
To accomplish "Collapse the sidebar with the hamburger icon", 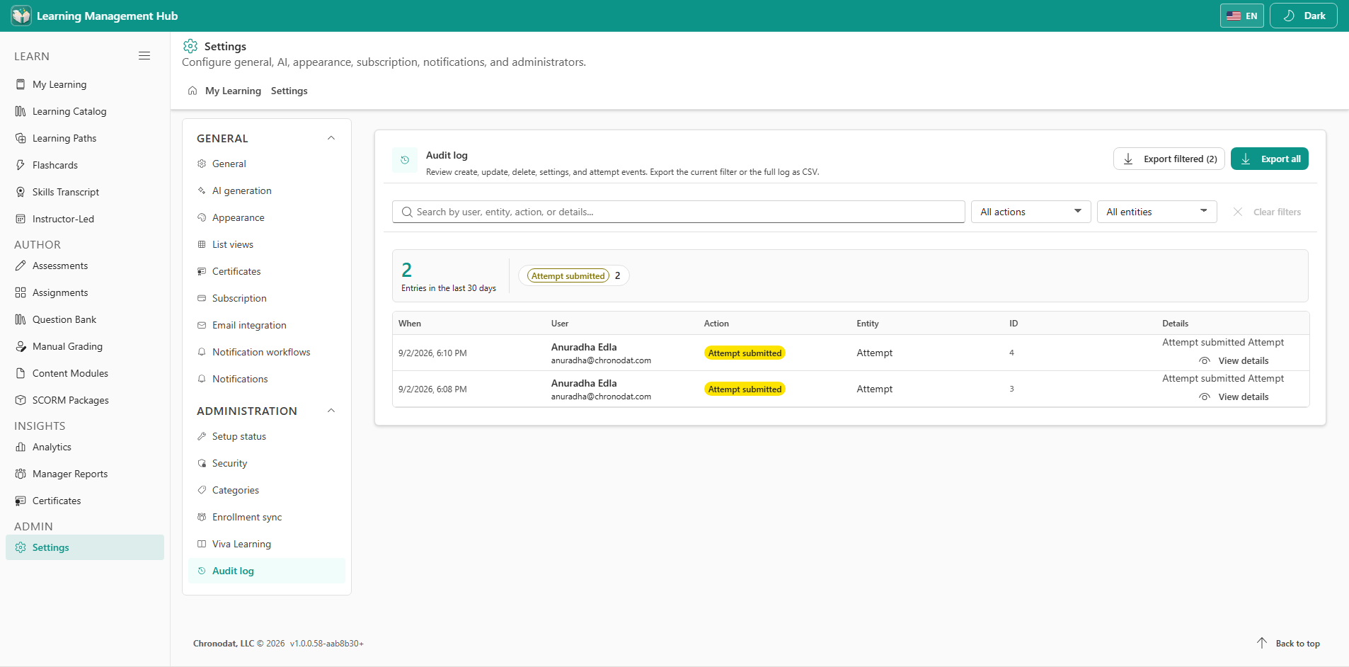I will click(x=144, y=56).
